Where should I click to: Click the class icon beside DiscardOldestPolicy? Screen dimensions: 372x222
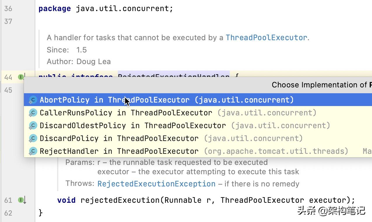33,125
